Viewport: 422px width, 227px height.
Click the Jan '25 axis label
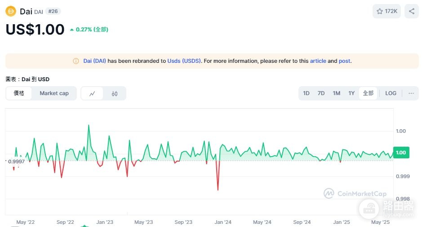point(342,222)
